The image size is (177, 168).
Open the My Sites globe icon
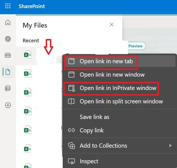pyautogui.click(x=8, y=39)
